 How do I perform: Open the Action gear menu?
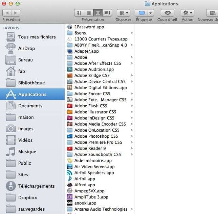click(x=188, y=13)
